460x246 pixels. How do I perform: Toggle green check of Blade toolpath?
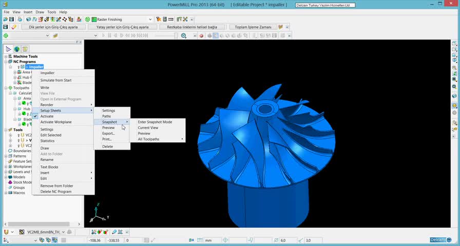24,124
